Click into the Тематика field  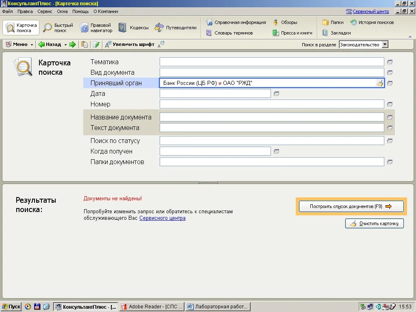(x=272, y=62)
